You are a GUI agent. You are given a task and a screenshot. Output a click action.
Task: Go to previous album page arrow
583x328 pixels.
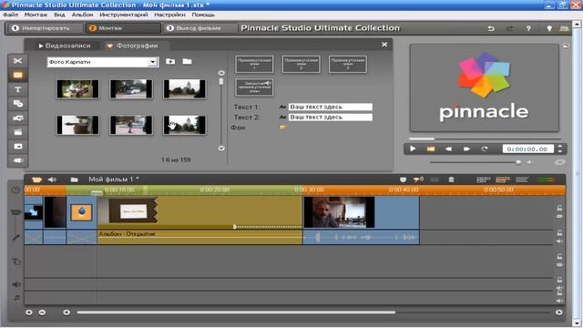point(221,73)
